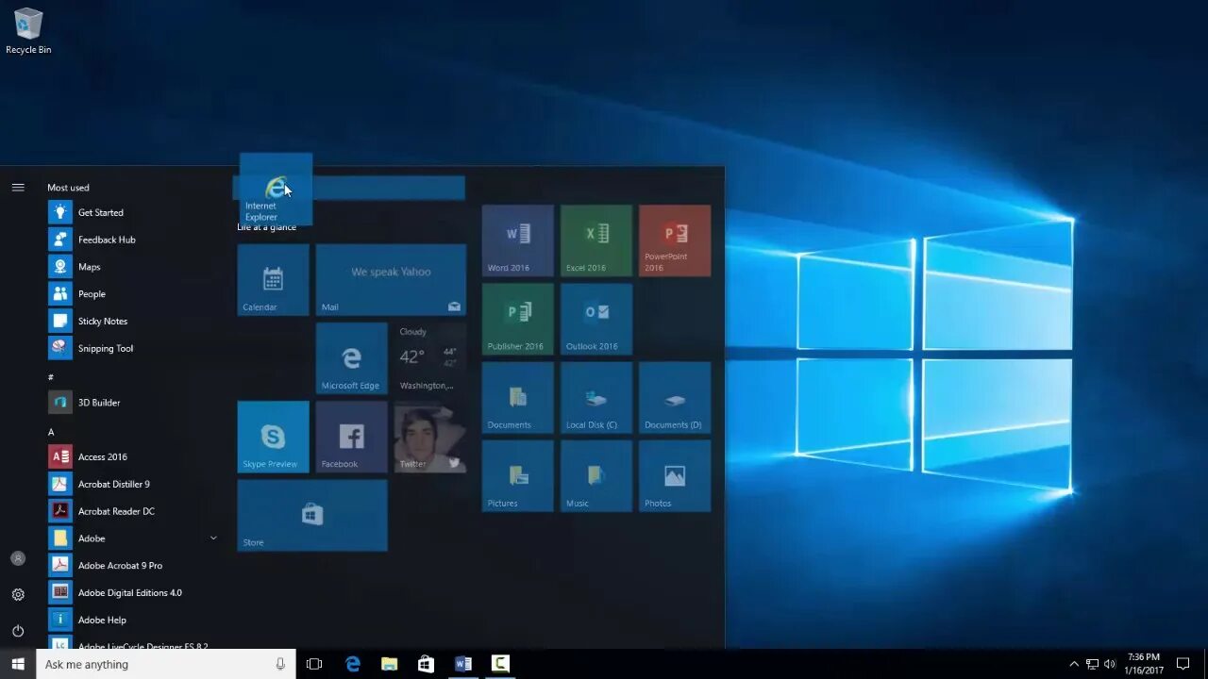Click the Start button on the taskbar

point(18,664)
